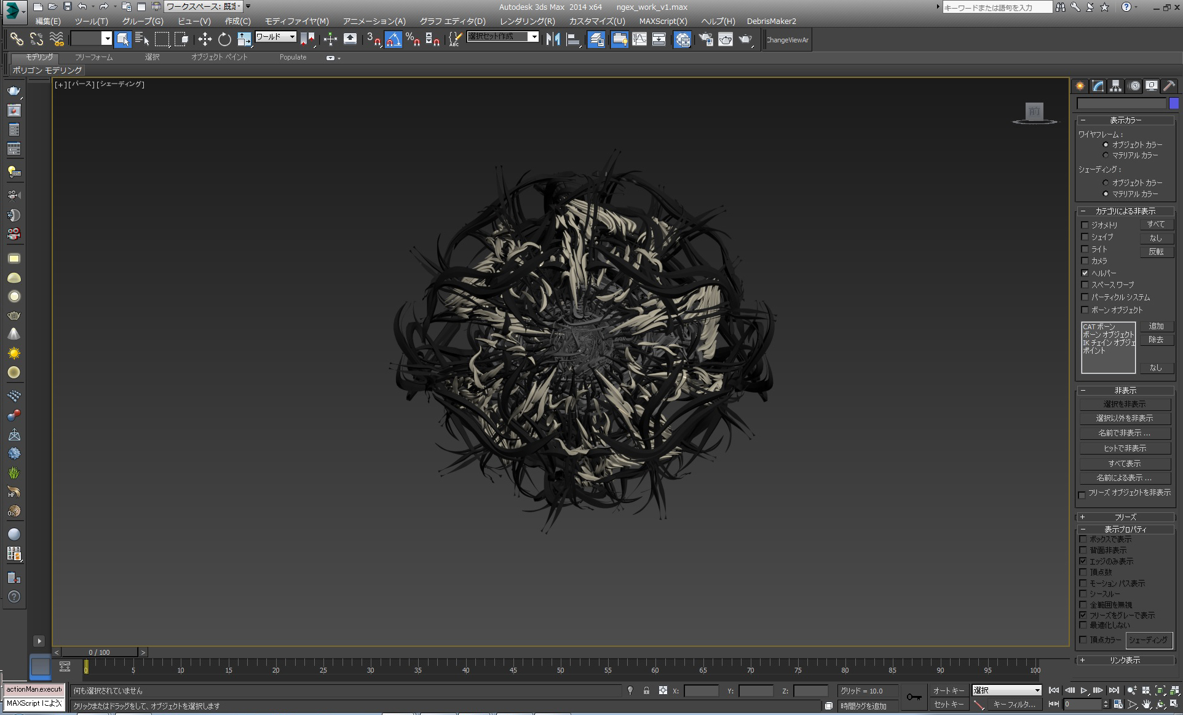Check the カメラ hide category box
The height and width of the screenshot is (715, 1183).
coord(1085,261)
